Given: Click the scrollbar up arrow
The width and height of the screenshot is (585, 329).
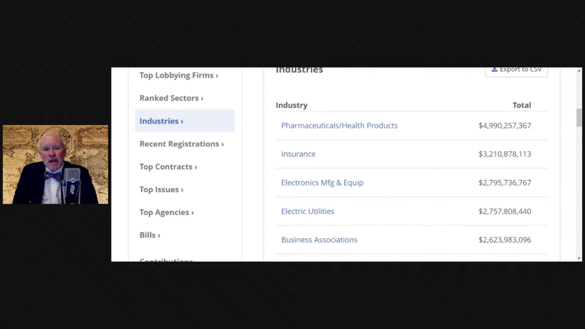Looking at the screenshot, I should (579, 71).
